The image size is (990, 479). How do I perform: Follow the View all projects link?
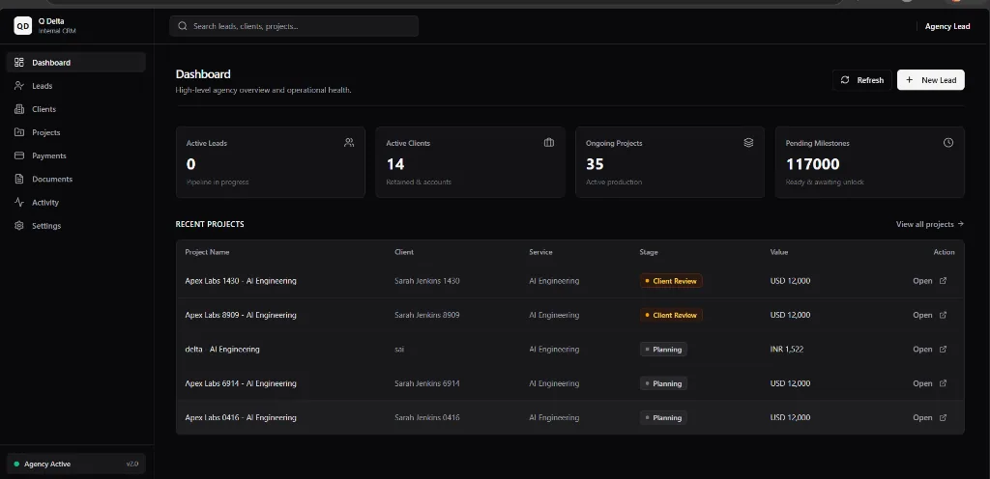(x=930, y=224)
